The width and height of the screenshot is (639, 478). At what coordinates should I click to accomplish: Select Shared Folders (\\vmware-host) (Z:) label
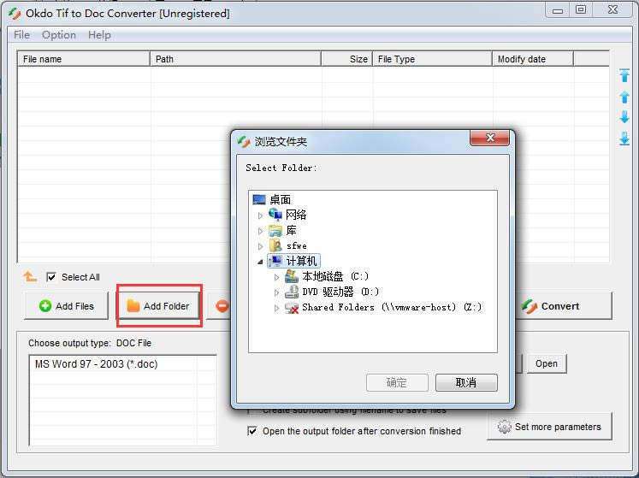[x=392, y=307]
